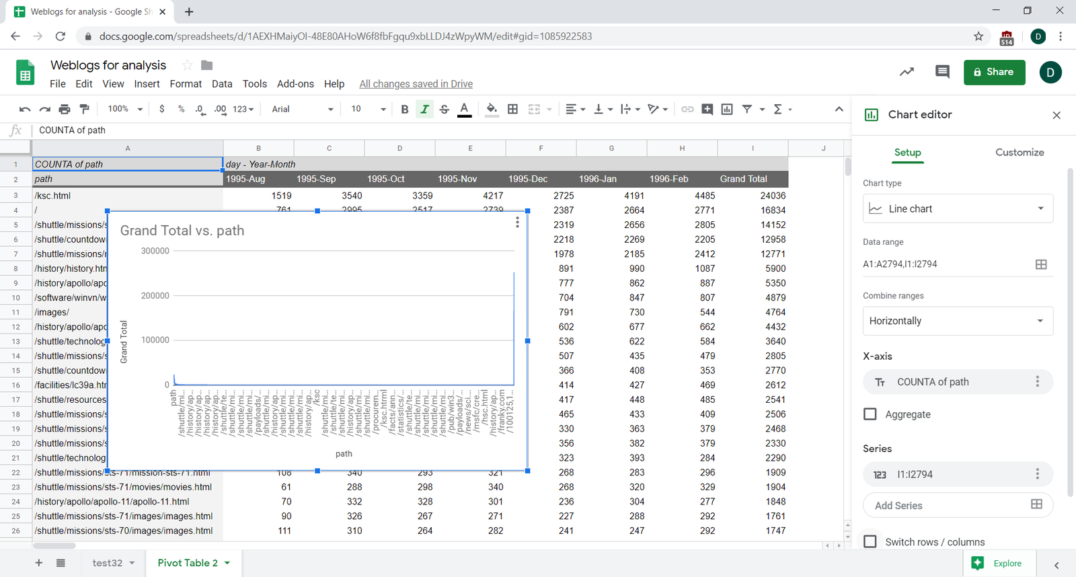Click the insert chart icon
Viewport: 1076px width, 577px height.
coord(727,109)
